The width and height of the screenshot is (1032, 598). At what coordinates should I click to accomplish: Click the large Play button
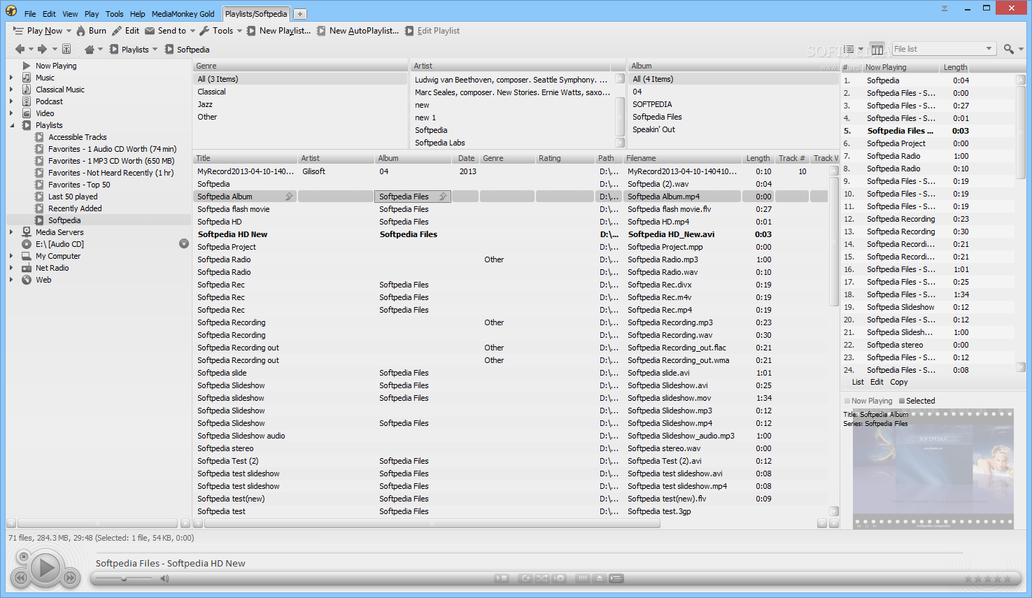(x=45, y=568)
